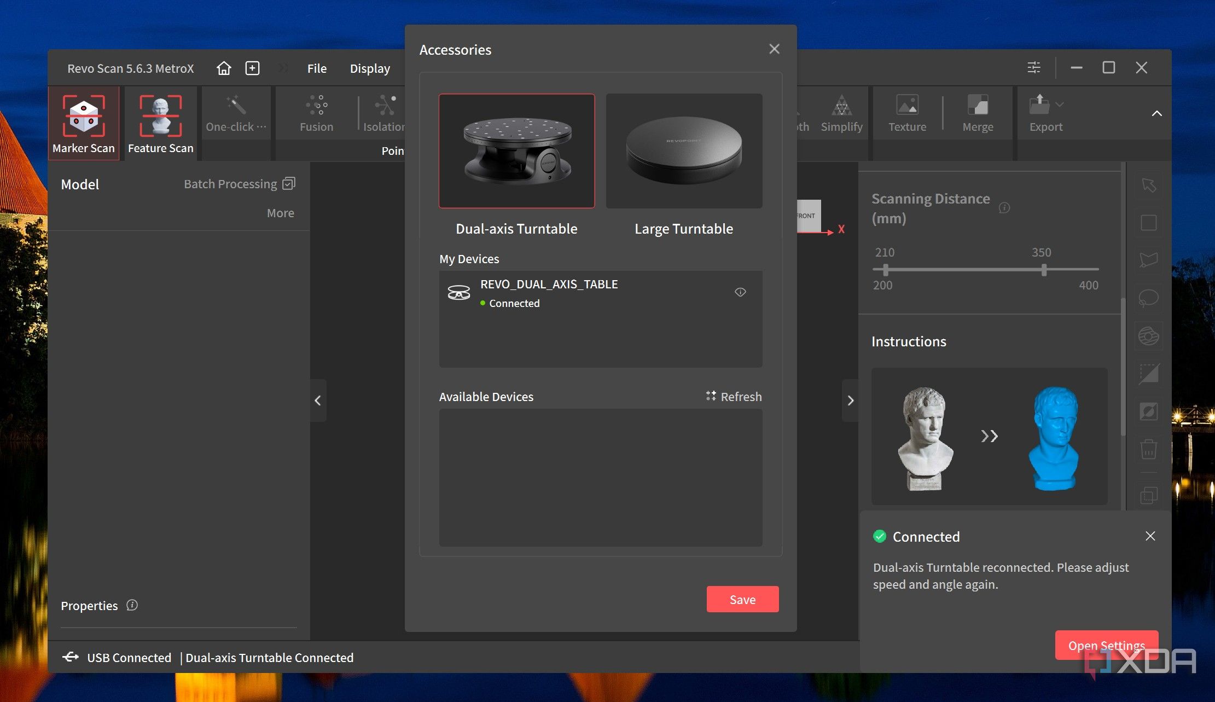Screen dimensions: 1215x702
Task: Close the Accessories dialog
Action: (774, 49)
